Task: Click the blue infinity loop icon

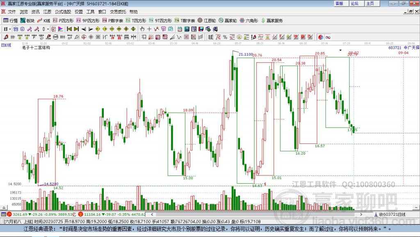Action: pyautogui.click(x=328, y=37)
